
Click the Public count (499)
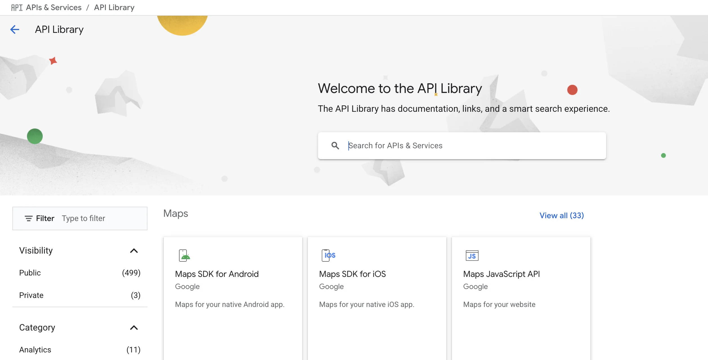tap(131, 273)
